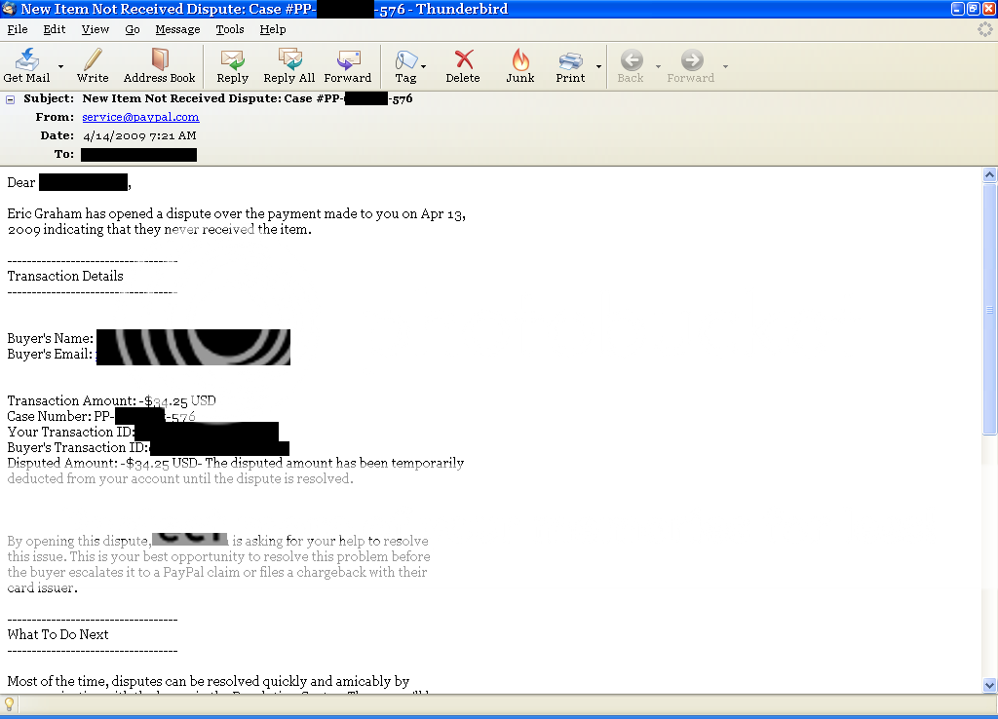The width and height of the screenshot is (998, 719).
Task: Click the service@paypal.com sender link
Action: pyautogui.click(x=140, y=117)
